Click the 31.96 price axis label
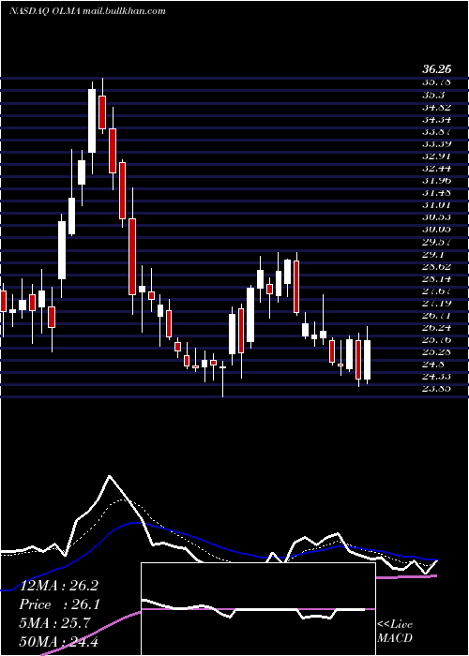469x656 pixels. pos(437,181)
